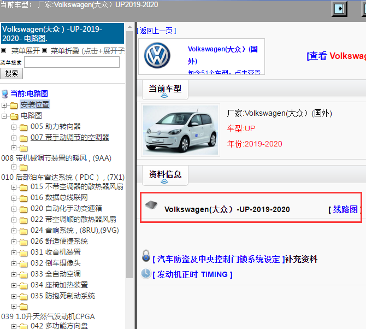Click the 搜索 search button
The width and height of the screenshot is (366, 329).
pyautogui.click(x=11, y=74)
